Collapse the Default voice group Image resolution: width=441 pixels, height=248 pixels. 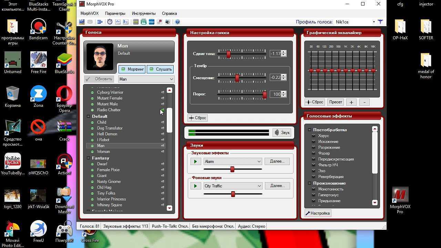click(x=89, y=116)
